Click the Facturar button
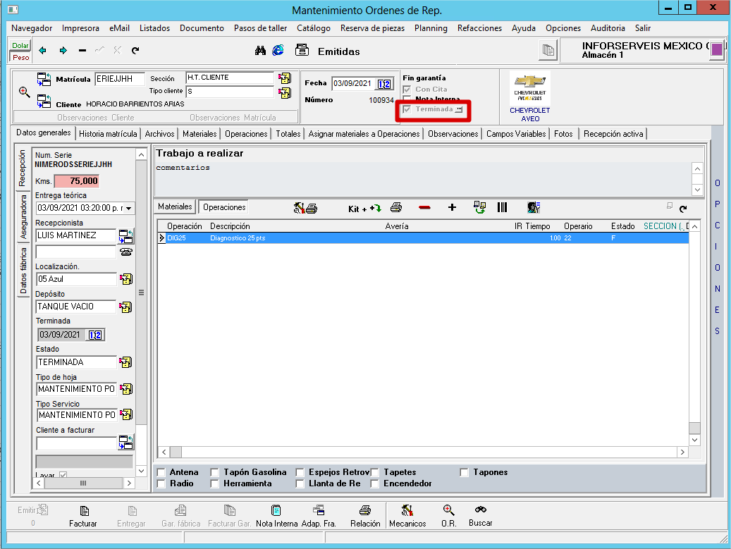The image size is (731, 549). click(x=83, y=515)
